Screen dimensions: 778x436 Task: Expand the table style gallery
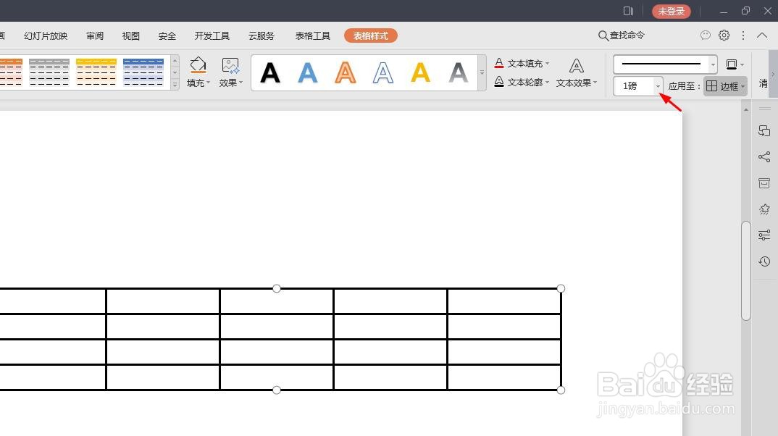tap(175, 85)
